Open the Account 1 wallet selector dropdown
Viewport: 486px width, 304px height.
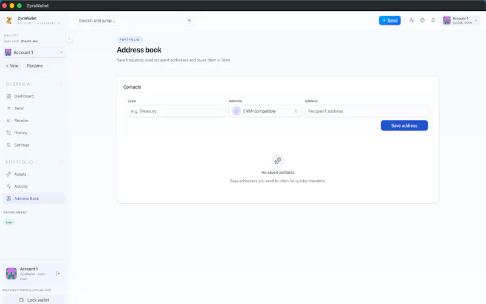pos(35,52)
